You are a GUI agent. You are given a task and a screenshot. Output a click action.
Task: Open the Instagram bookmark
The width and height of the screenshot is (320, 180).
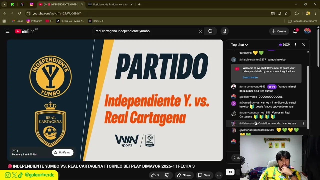click(34, 21)
